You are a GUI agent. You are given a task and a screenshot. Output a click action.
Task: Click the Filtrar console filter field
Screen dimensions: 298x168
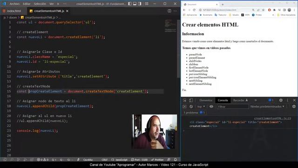click(233, 107)
